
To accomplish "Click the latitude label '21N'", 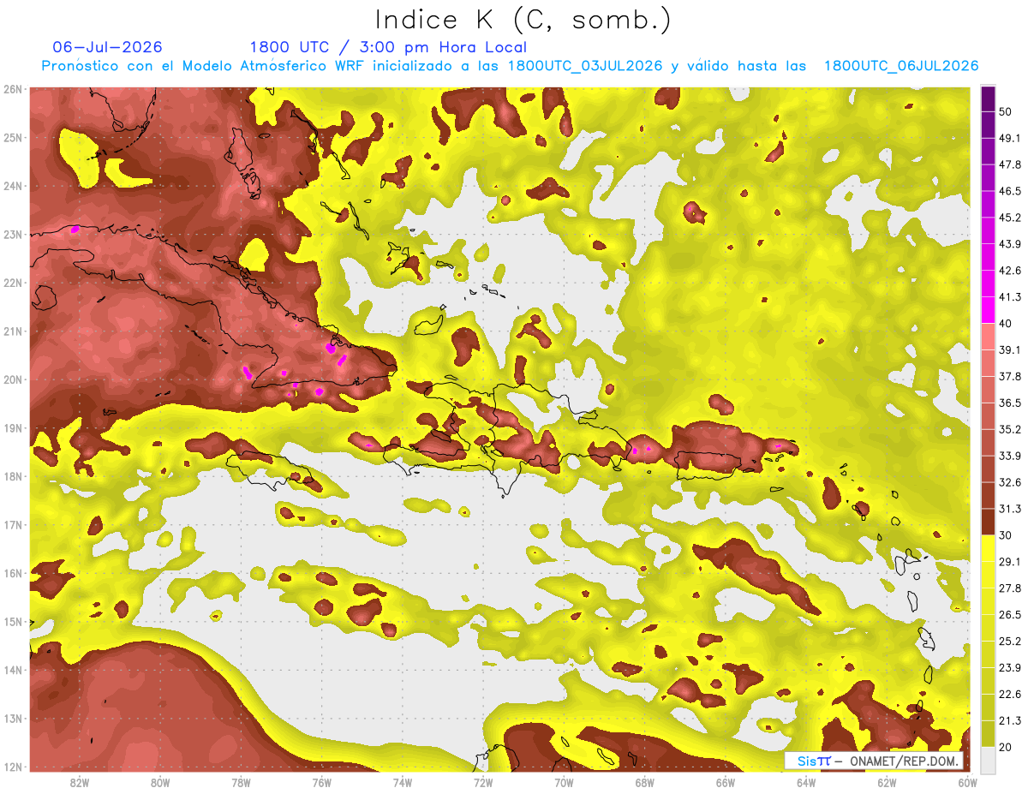I will [13, 331].
